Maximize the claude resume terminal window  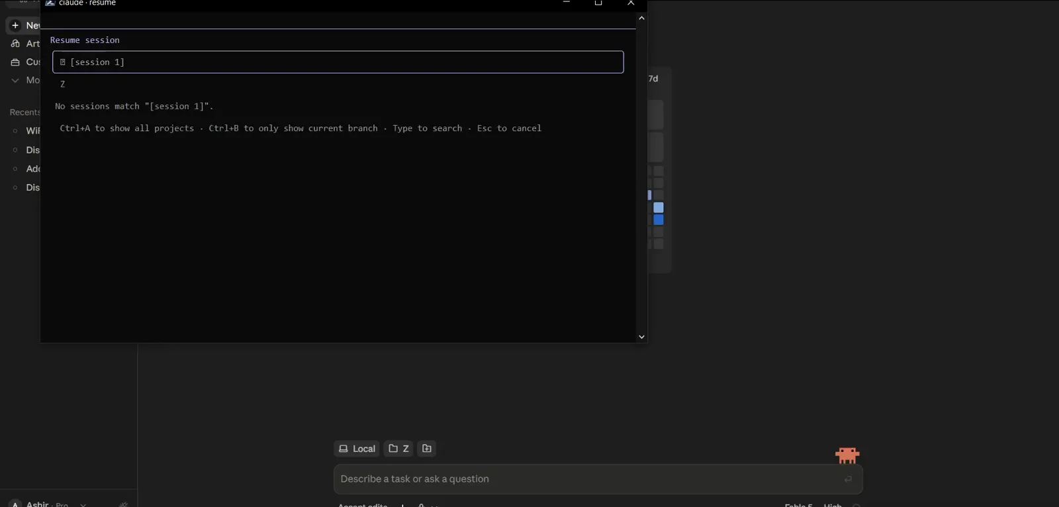(x=598, y=3)
